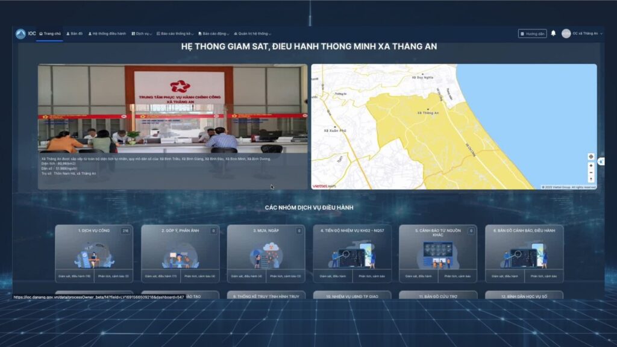Image resolution: width=617 pixels, height=347 pixels.
Task: Expand the Báo cáo thống kê dropdown
Action: point(175,34)
